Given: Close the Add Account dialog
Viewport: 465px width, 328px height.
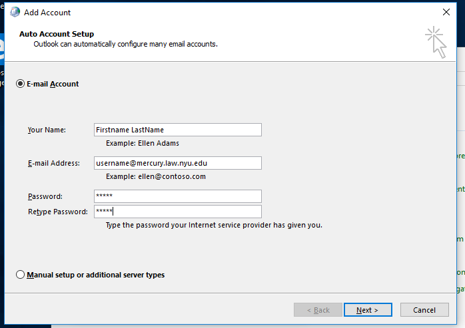Looking at the screenshot, I should tap(446, 12).
